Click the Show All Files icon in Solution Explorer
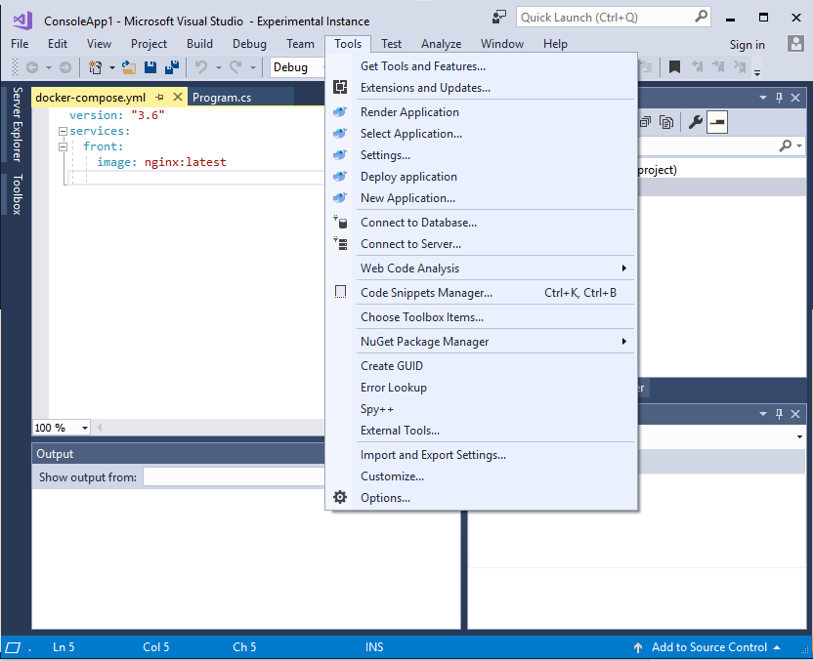Screen dimensions: 813x661 click(666, 122)
